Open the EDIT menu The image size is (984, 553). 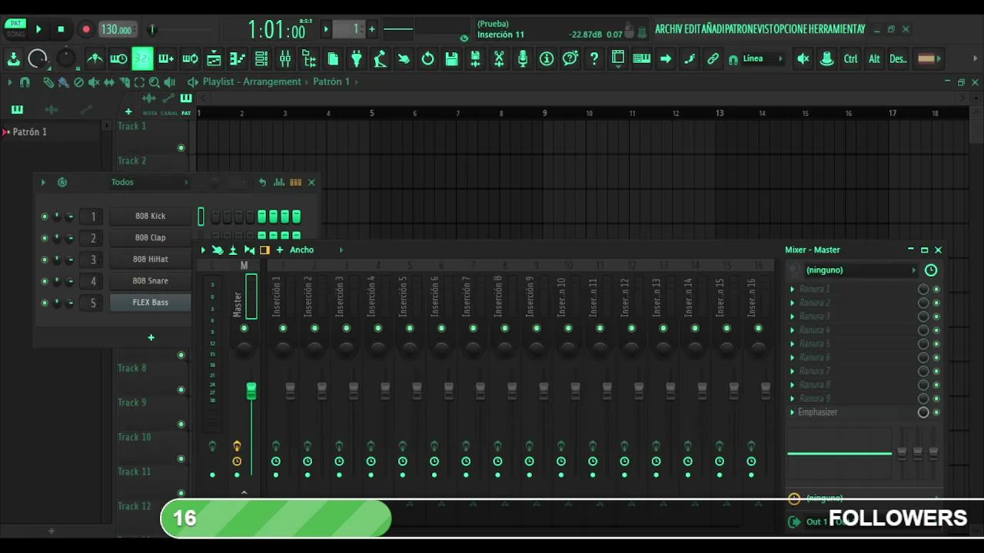coord(692,29)
